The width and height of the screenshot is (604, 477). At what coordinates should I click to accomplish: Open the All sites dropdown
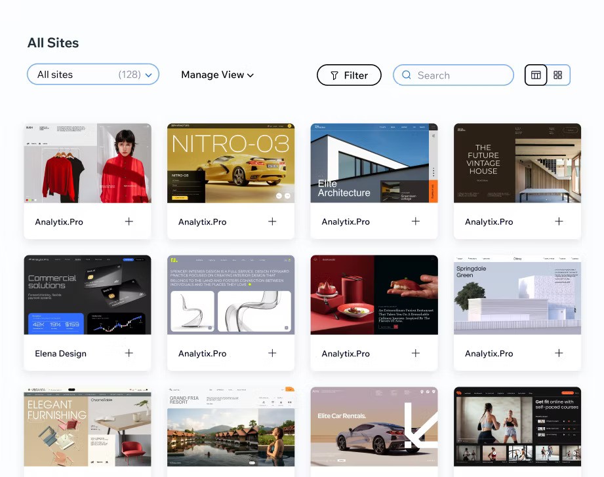93,75
